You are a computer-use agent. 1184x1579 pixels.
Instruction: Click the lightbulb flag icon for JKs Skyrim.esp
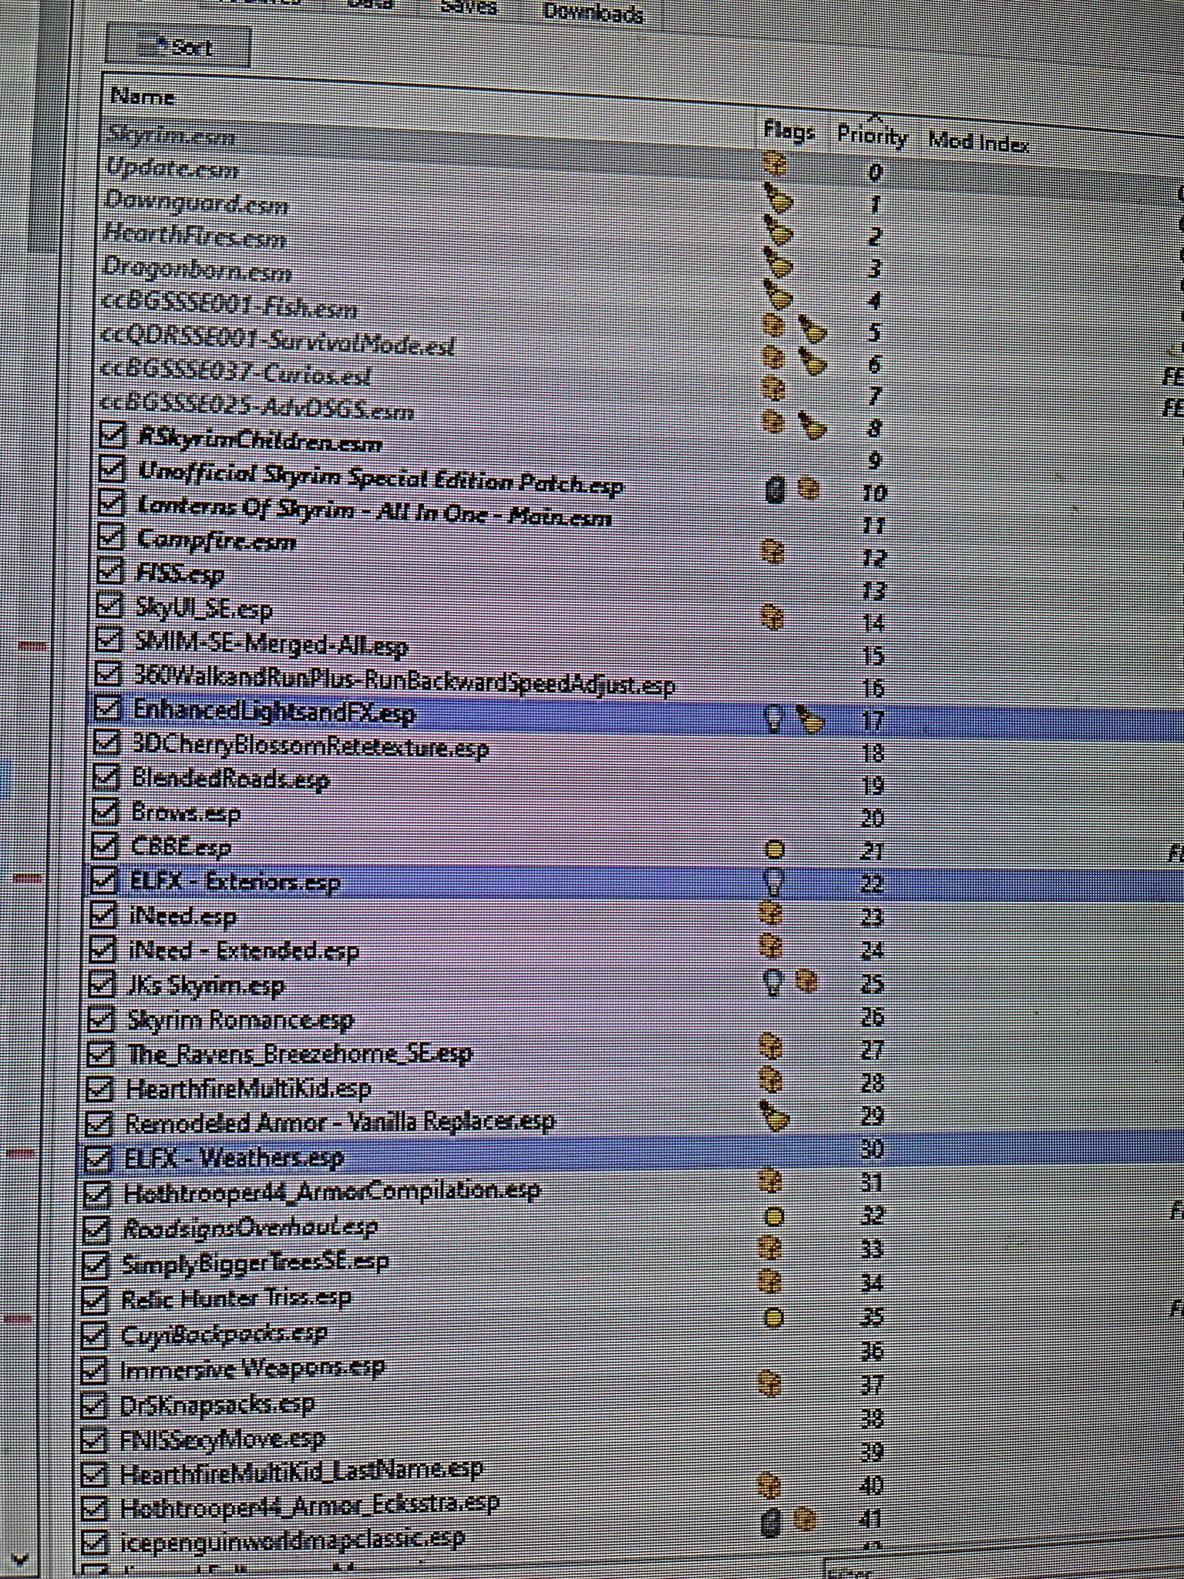click(771, 981)
